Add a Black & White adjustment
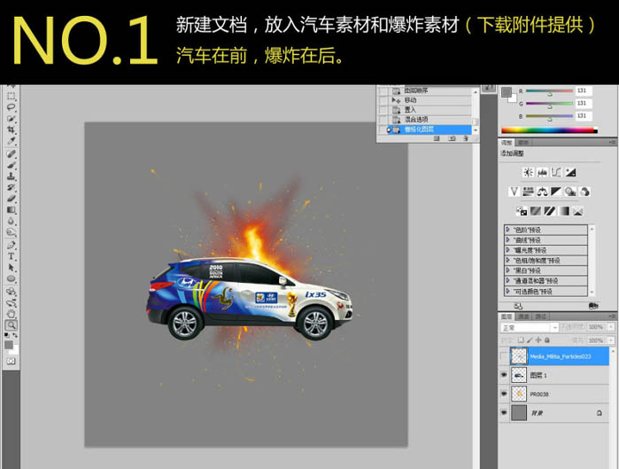619x469 pixels. coord(556,192)
